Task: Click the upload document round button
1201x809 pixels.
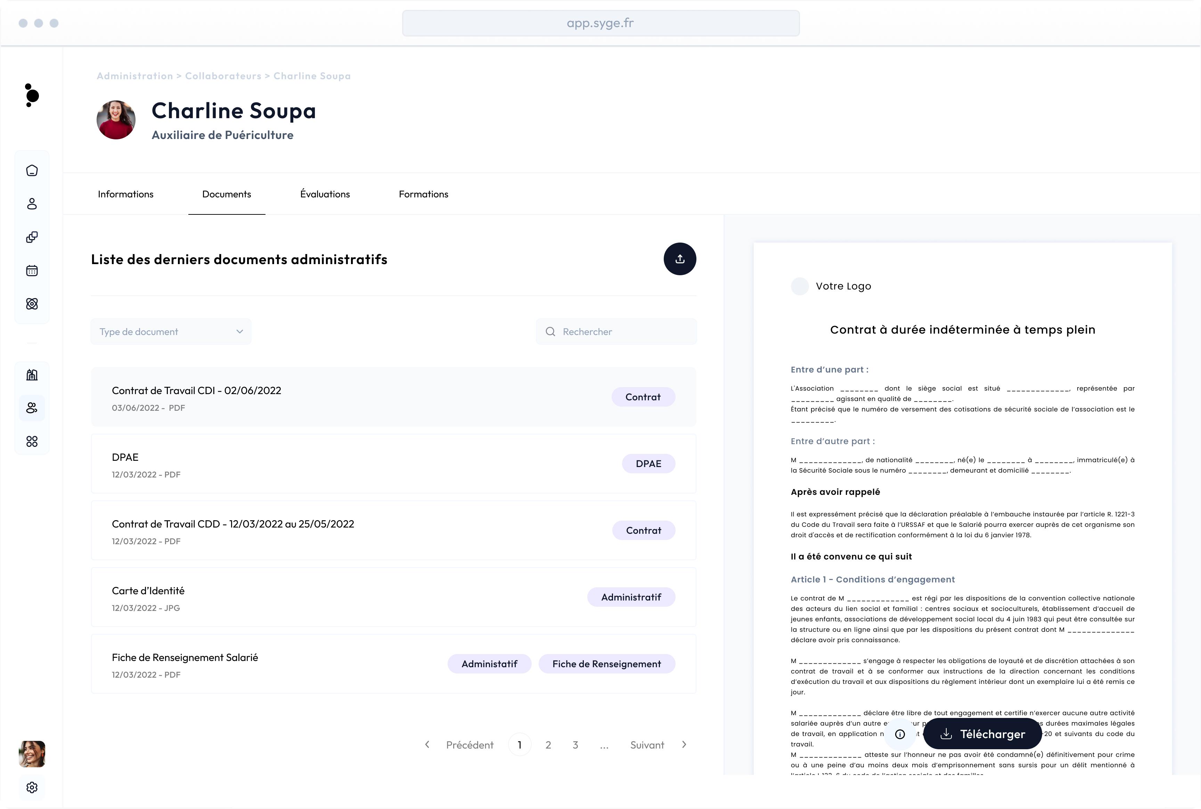Action: click(679, 259)
